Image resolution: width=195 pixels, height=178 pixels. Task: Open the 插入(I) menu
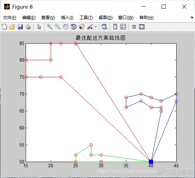[67, 18]
